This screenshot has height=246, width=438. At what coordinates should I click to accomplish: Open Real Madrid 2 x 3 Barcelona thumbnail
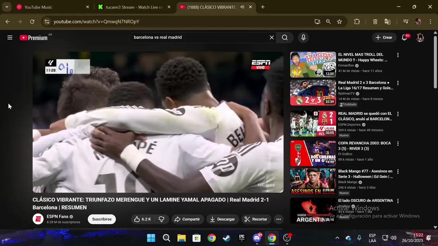point(313,93)
